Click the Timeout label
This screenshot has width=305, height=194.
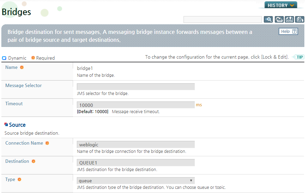(x=14, y=104)
